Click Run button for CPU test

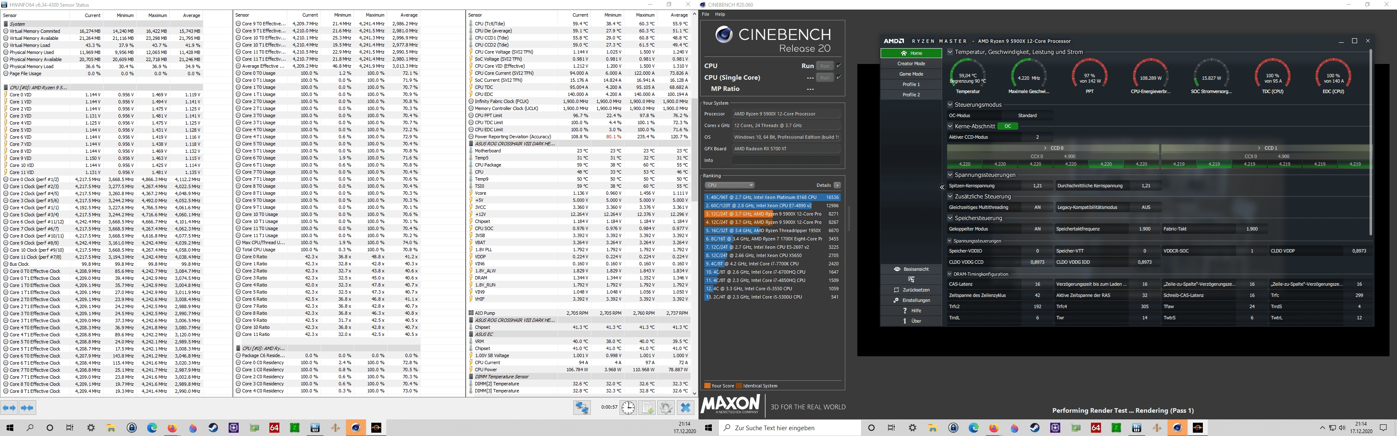824,66
